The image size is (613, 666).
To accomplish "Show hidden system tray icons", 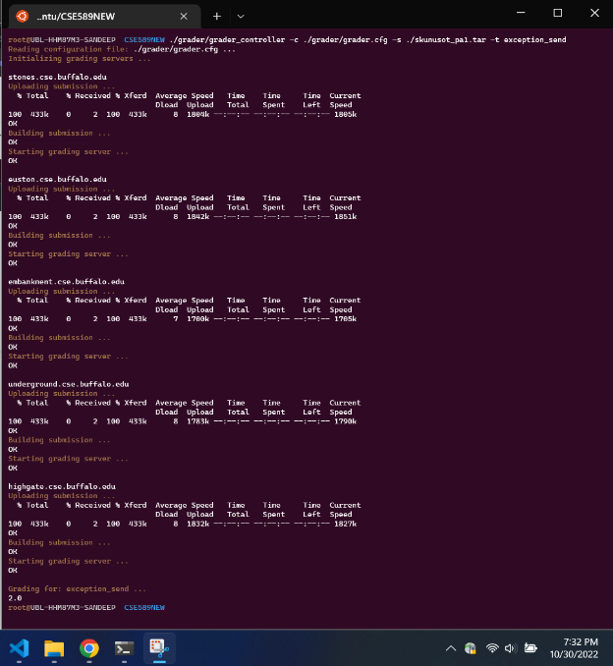I will click(451, 648).
